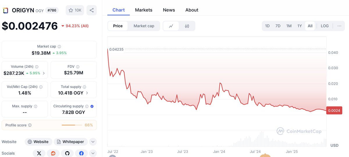349x157 pixels.
Task: Set chart range to 7D
Action: point(278,26)
